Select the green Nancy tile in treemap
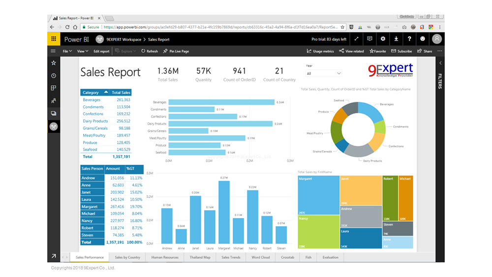 coord(318,232)
